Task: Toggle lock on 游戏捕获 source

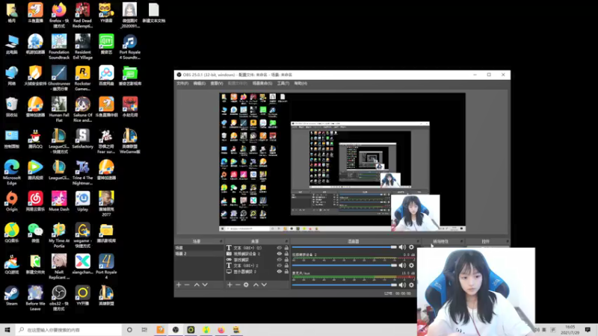Action: [286, 260]
